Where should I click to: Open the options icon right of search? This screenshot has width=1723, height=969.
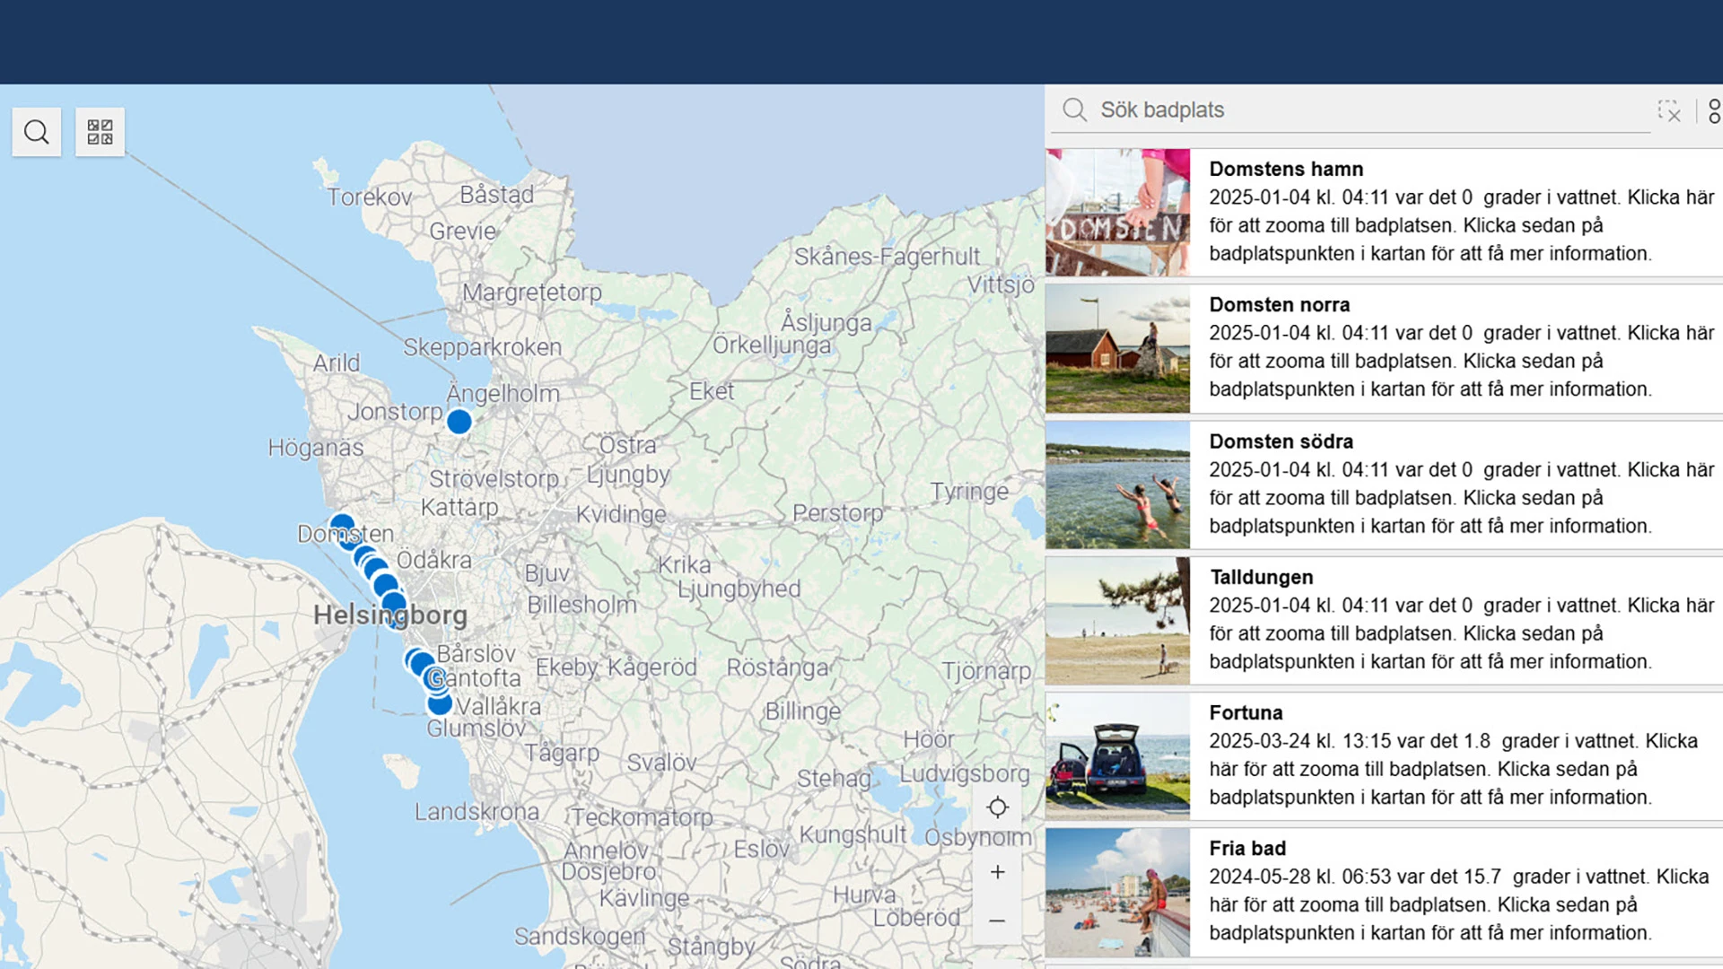coord(1714,110)
